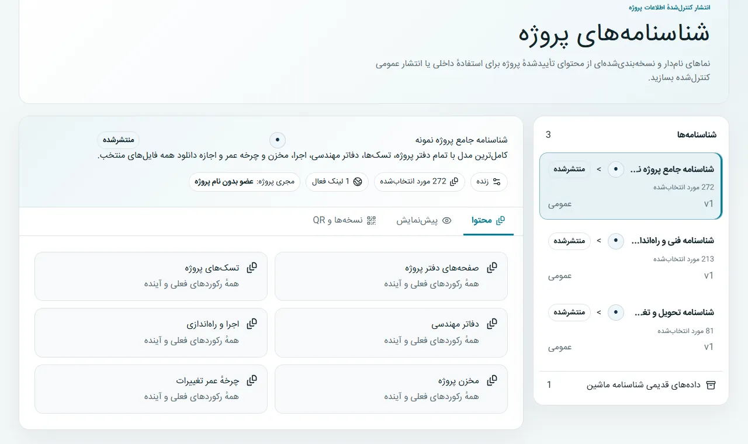The image size is (748, 444).
Task: Click the dot indicator in the شناسنامه تحویل و تغ sidebar card
Action: point(616,313)
